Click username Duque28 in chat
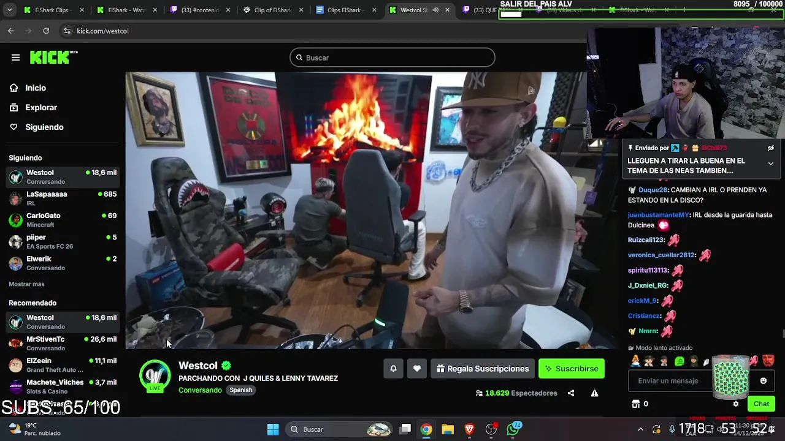Image resolution: width=785 pixels, height=441 pixels. pos(653,190)
